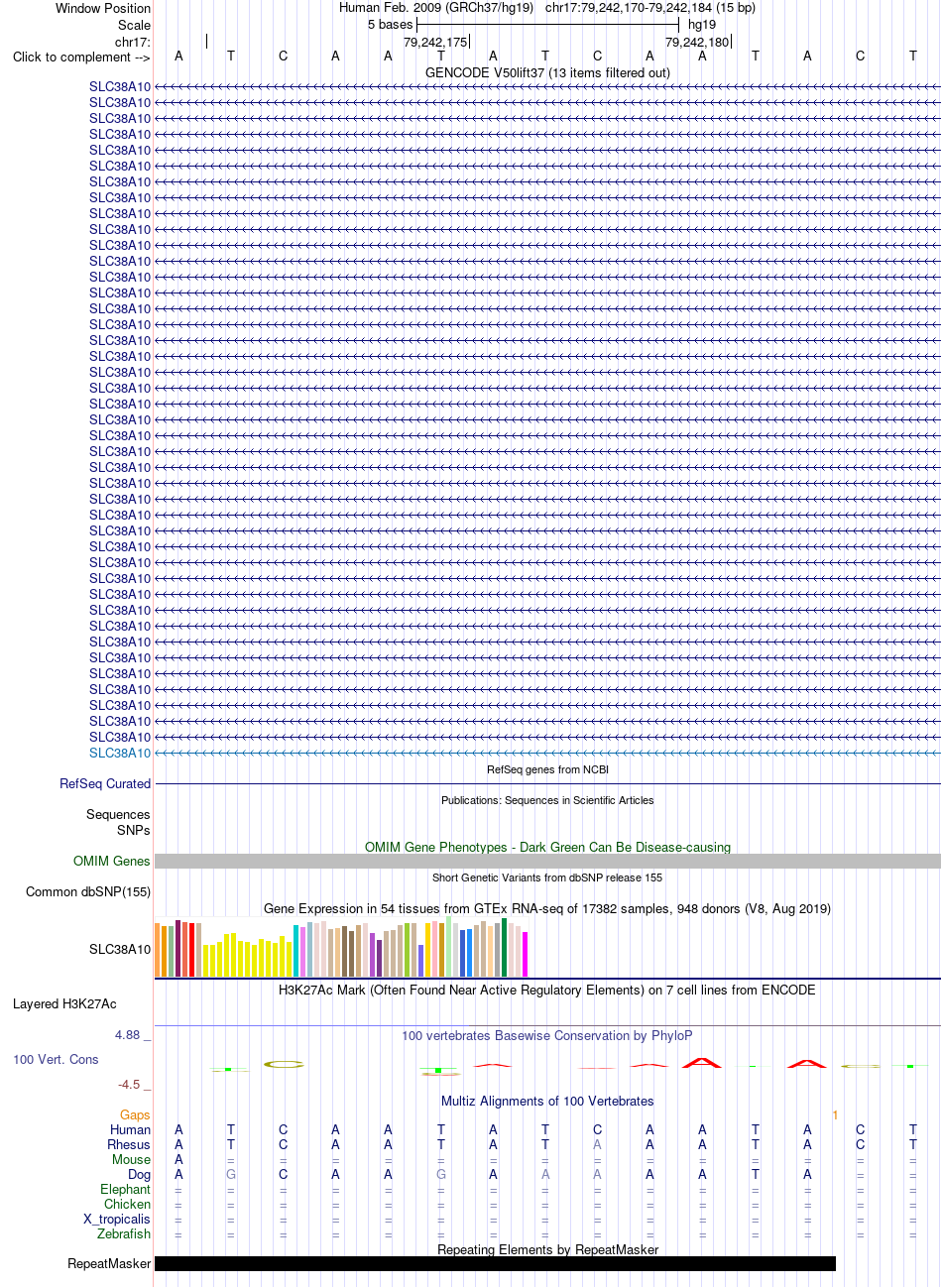Image resolution: width=942 pixels, height=1287 pixels.
Task: Open the Repeating Elements by RepeatMasker title
Action: coord(547,1249)
